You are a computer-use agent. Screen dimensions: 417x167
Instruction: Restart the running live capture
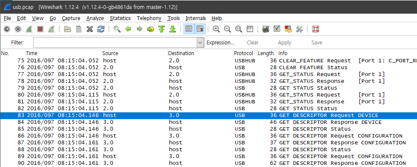click(51, 29)
